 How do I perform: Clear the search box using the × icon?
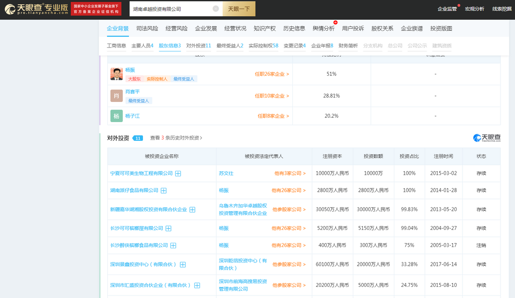click(x=216, y=9)
